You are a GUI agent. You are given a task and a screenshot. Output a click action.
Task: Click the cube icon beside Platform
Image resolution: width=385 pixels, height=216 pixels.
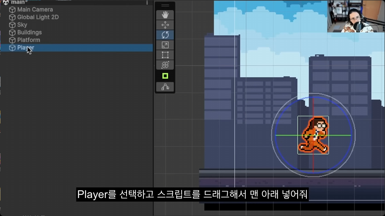[x=12, y=40]
